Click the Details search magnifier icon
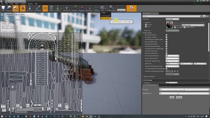The height and width of the screenshot is (118, 210). coord(201,16)
